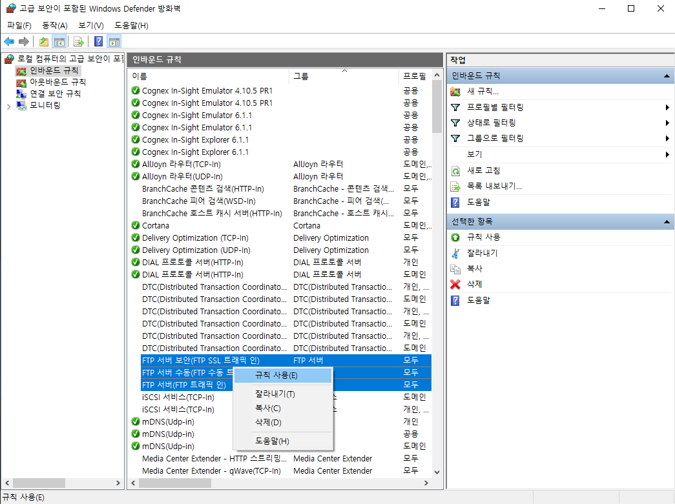Open the 파일(F) menu
This screenshot has height=504, width=675.
(x=19, y=25)
